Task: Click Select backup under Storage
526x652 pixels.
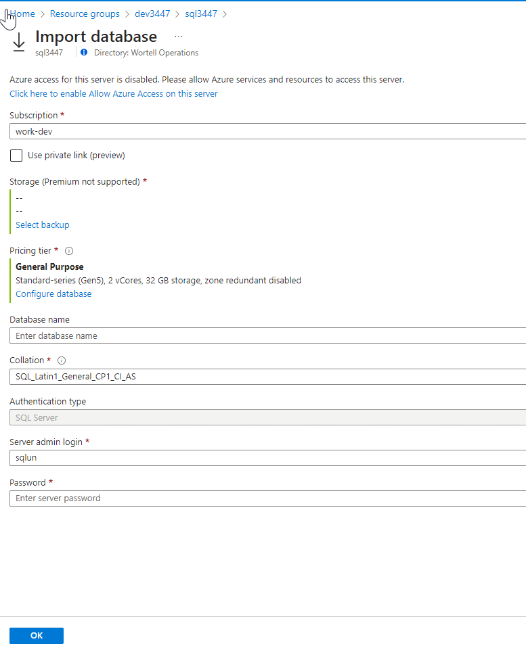Action: (x=42, y=224)
